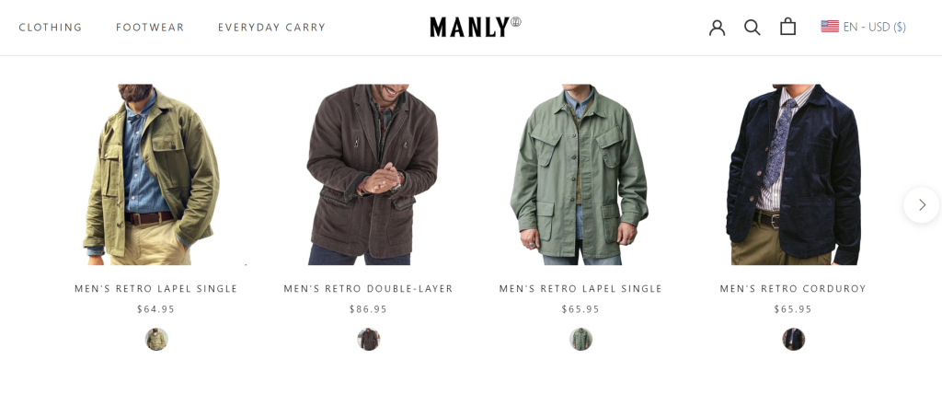Click the search magnifier icon
This screenshot has height=405, width=942.
click(752, 27)
